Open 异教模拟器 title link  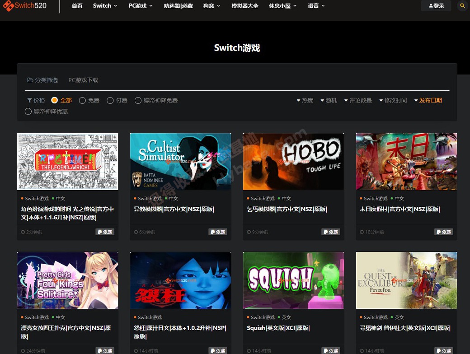pos(174,209)
